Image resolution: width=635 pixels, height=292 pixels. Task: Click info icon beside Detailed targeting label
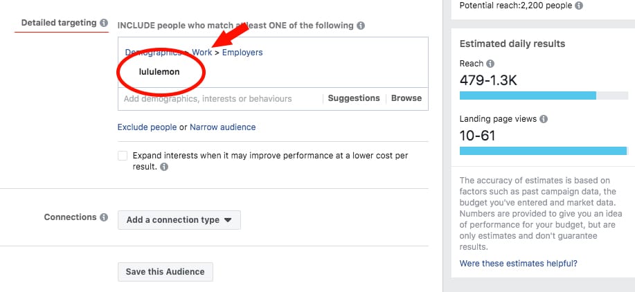click(x=104, y=23)
